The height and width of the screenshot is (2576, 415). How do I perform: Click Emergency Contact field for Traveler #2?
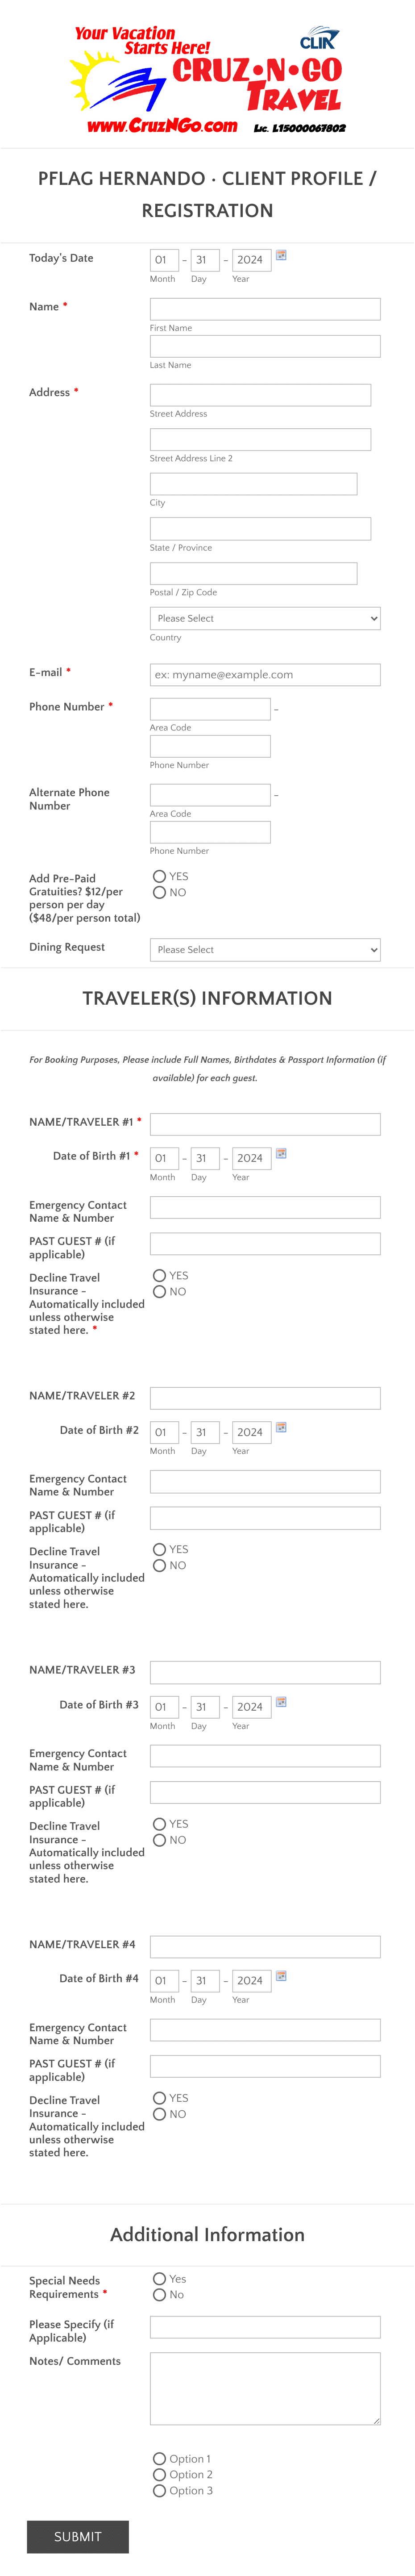(265, 1481)
